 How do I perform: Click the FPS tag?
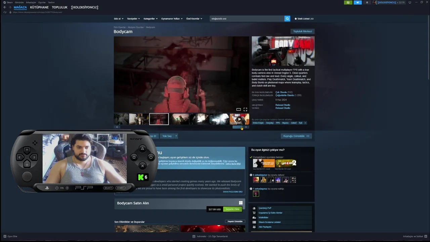tap(278, 123)
